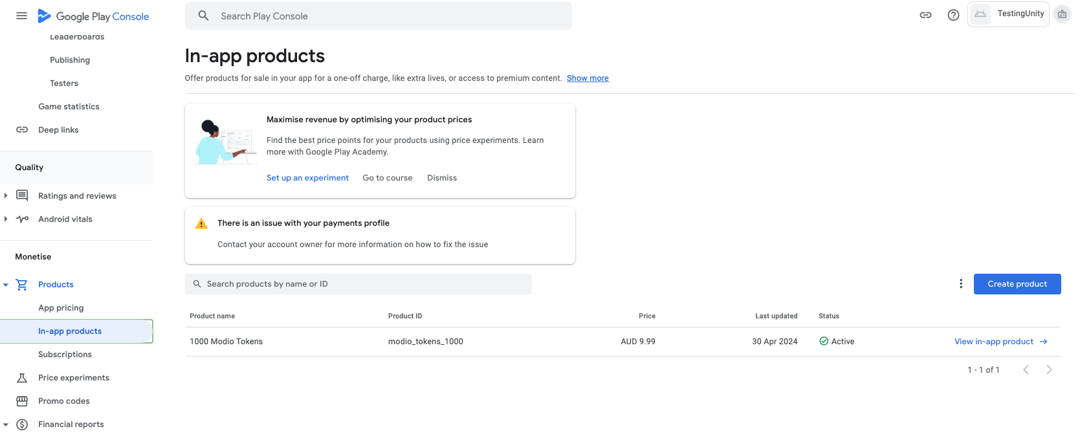Focus the Search Play Console field
The image size is (1080, 440).
[x=379, y=16]
